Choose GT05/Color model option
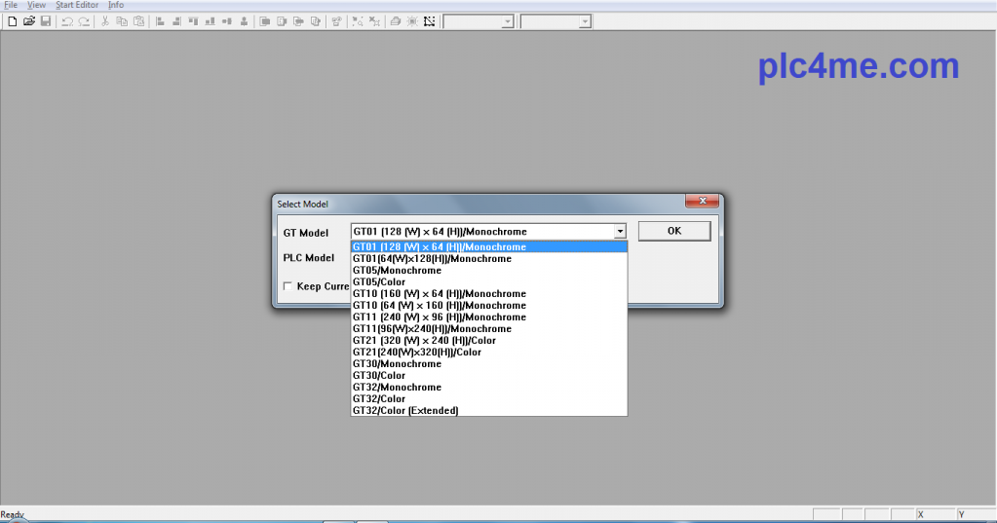The width and height of the screenshot is (997, 523). [379, 282]
